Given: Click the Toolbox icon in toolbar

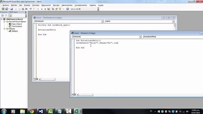Looking at the screenshot, I should tap(63, 9).
